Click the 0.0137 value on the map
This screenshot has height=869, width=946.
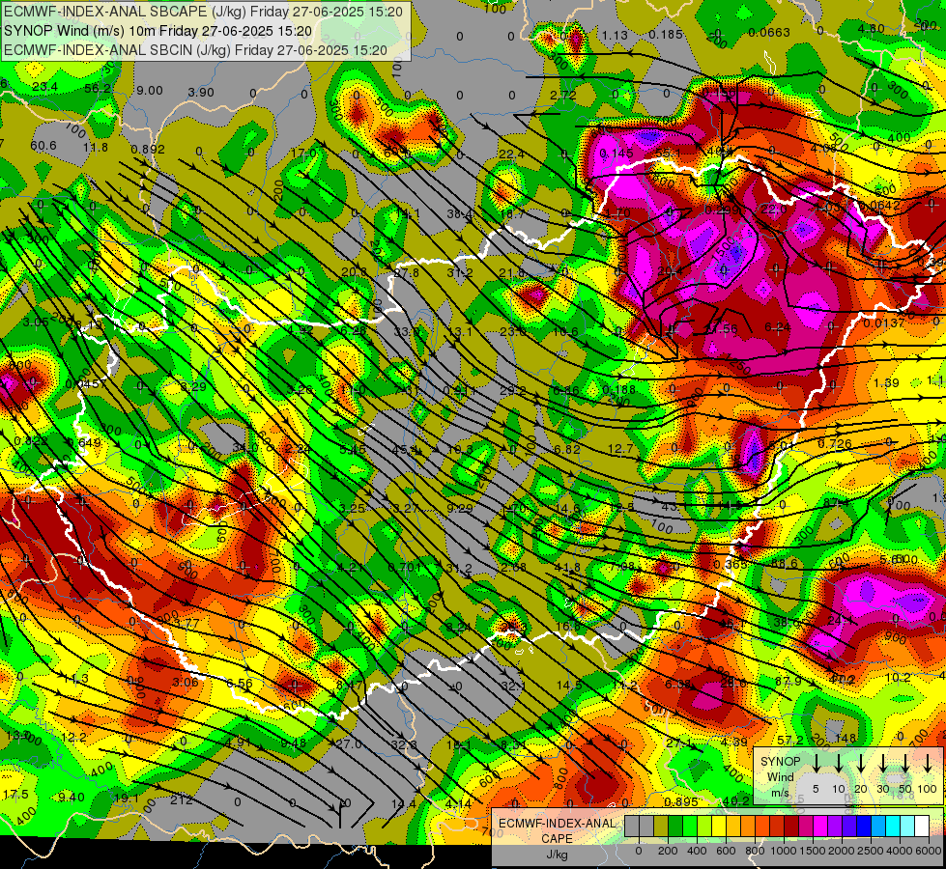pos(883,322)
